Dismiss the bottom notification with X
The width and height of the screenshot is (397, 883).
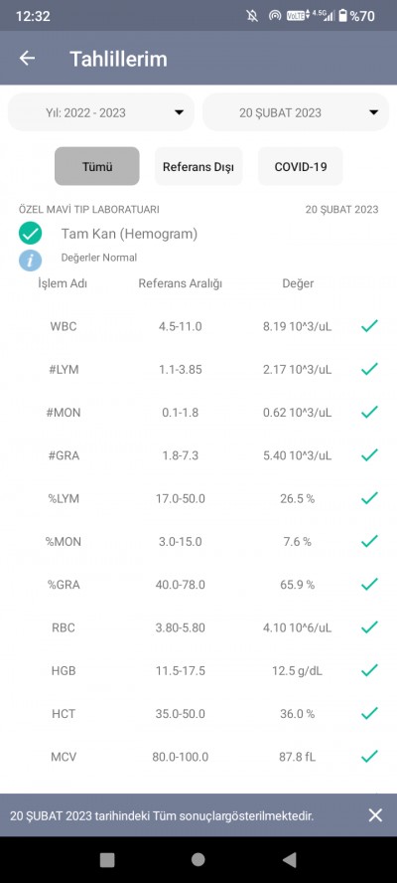(375, 814)
